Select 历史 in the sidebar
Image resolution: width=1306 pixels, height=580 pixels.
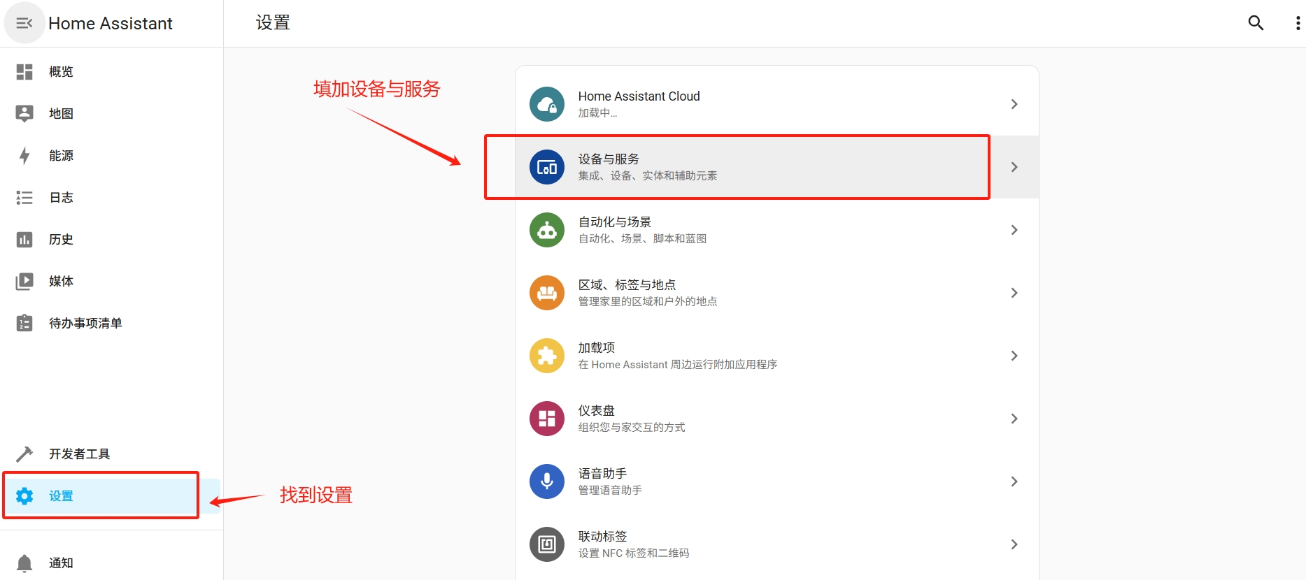tap(111, 240)
